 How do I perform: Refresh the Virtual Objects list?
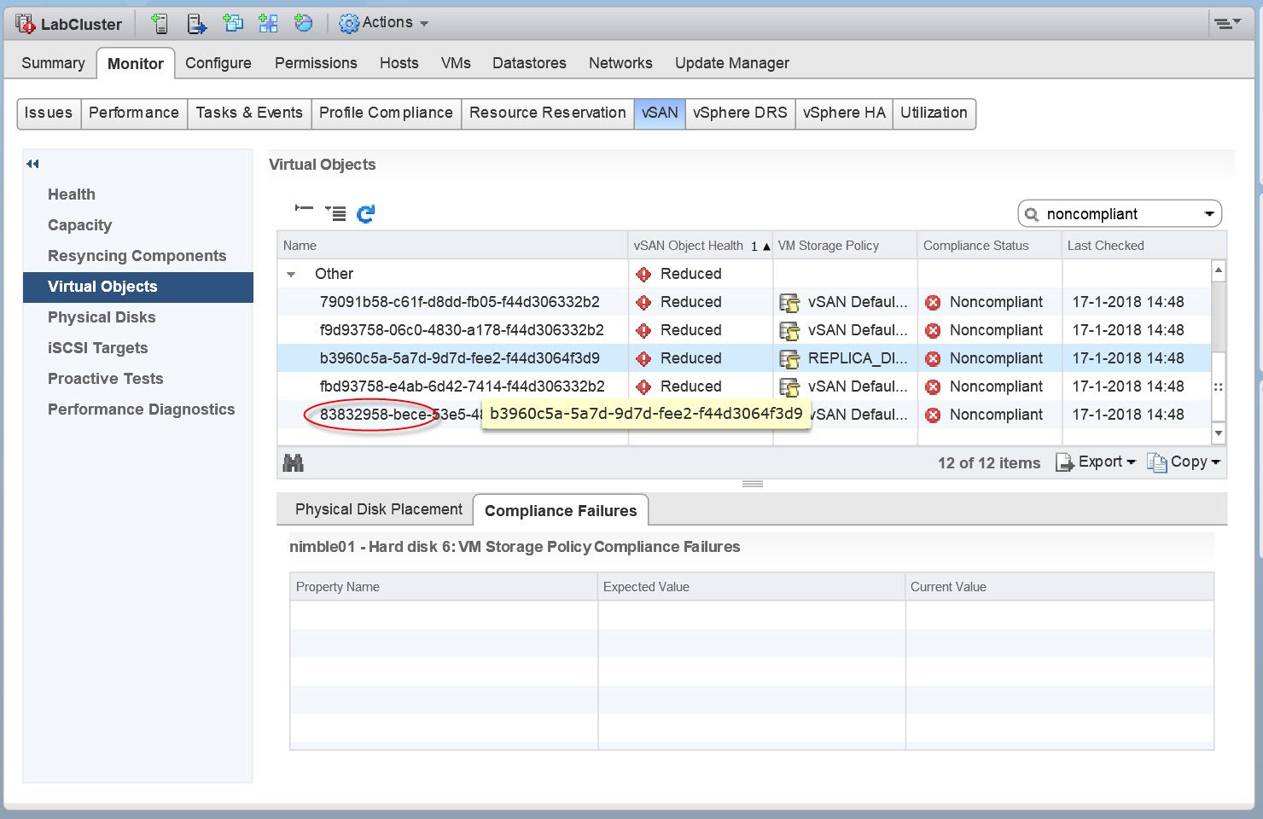[x=365, y=214]
